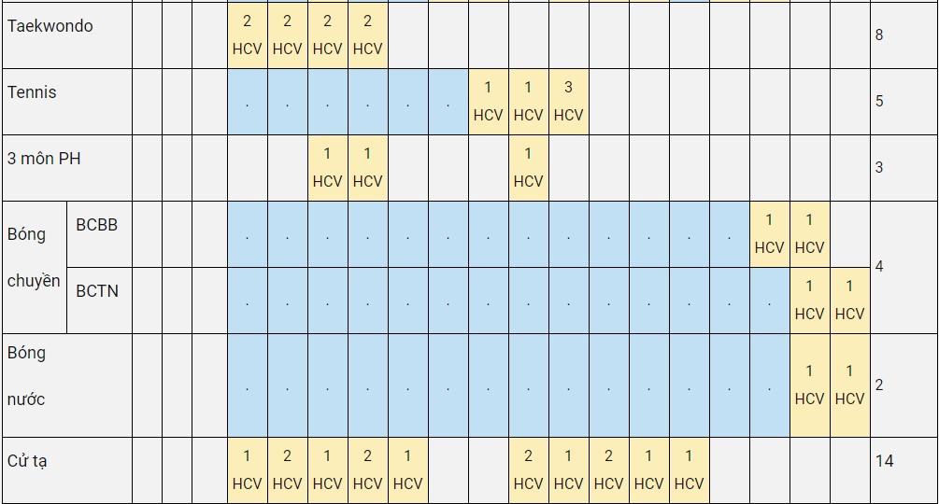Click the Bóng nước row label
The height and width of the screenshot is (504, 939).
67,385
